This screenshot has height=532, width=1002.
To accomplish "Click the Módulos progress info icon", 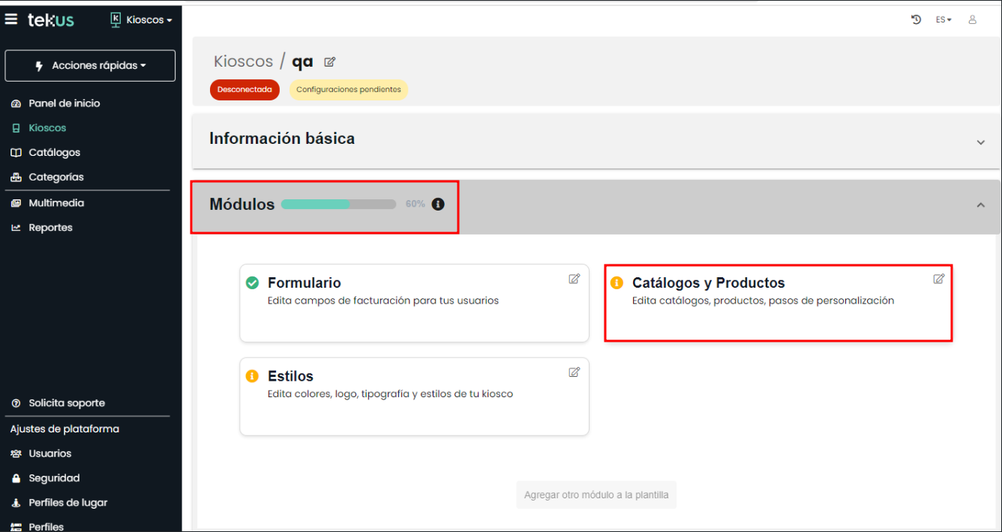I will [438, 204].
